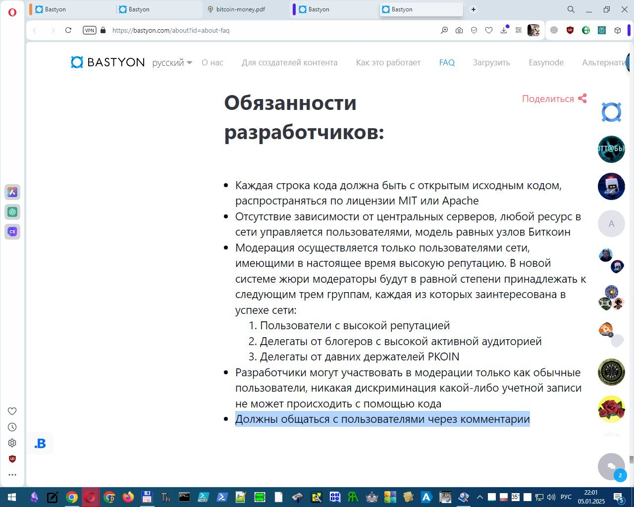Open the русский language dropdown
Screen dimensions: 634x507
[x=172, y=62]
